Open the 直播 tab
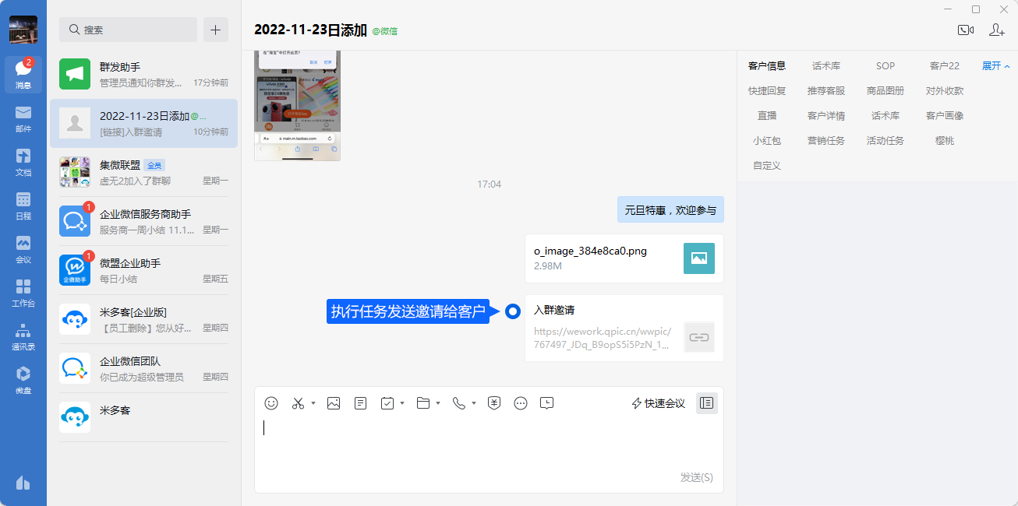Viewport: 1018px width, 506px height. 767,116
